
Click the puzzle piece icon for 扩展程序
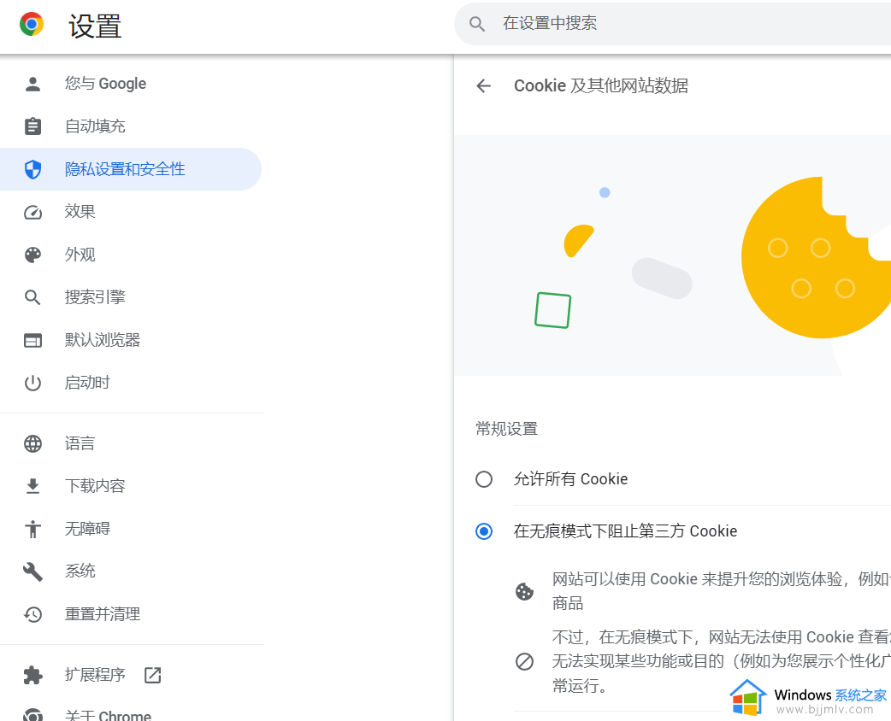[x=33, y=676]
